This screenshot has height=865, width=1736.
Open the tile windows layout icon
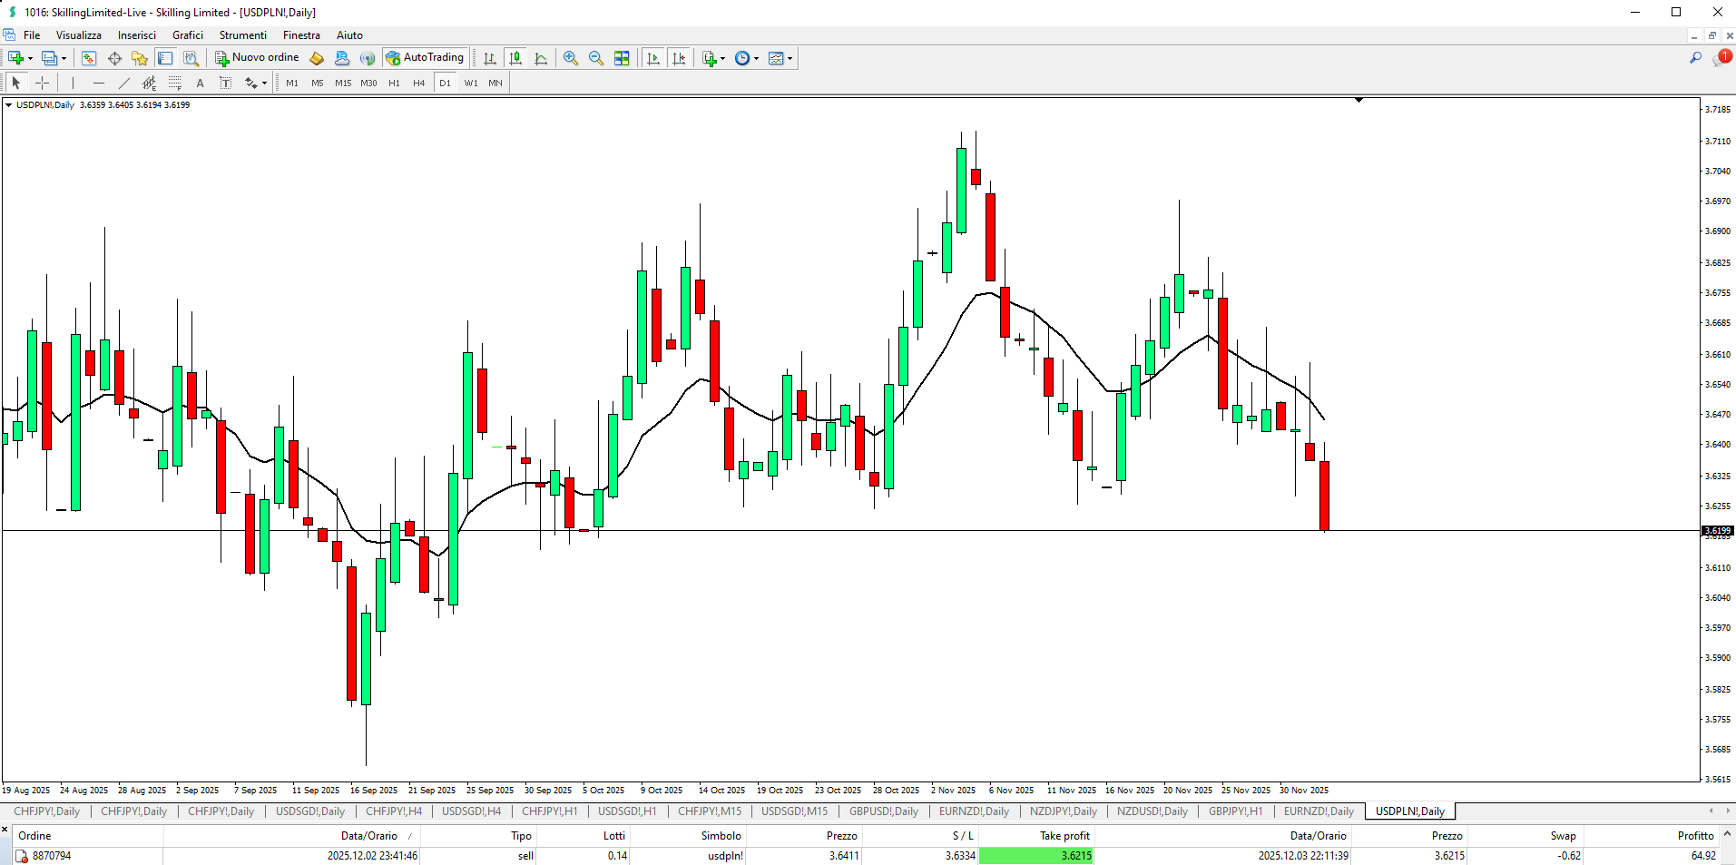tap(622, 58)
